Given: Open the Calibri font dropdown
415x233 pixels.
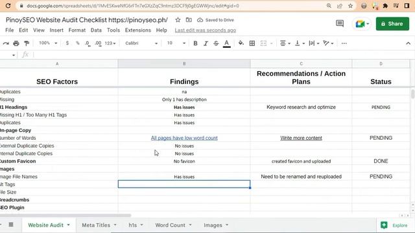Looking at the screenshot, I should (141, 43).
